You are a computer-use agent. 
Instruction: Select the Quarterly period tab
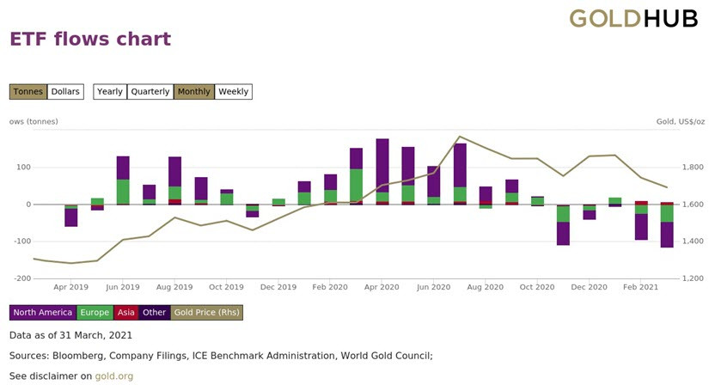pyautogui.click(x=150, y=92)
